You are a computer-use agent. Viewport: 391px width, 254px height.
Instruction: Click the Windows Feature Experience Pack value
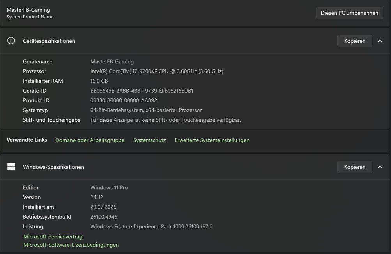pos(151,226)
